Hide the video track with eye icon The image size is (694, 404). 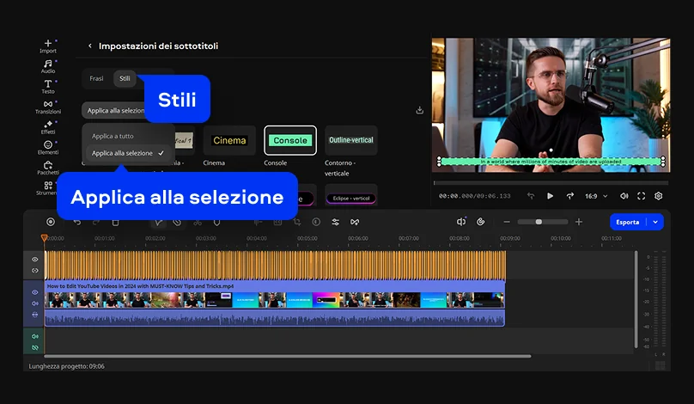[x=35, y=292]
